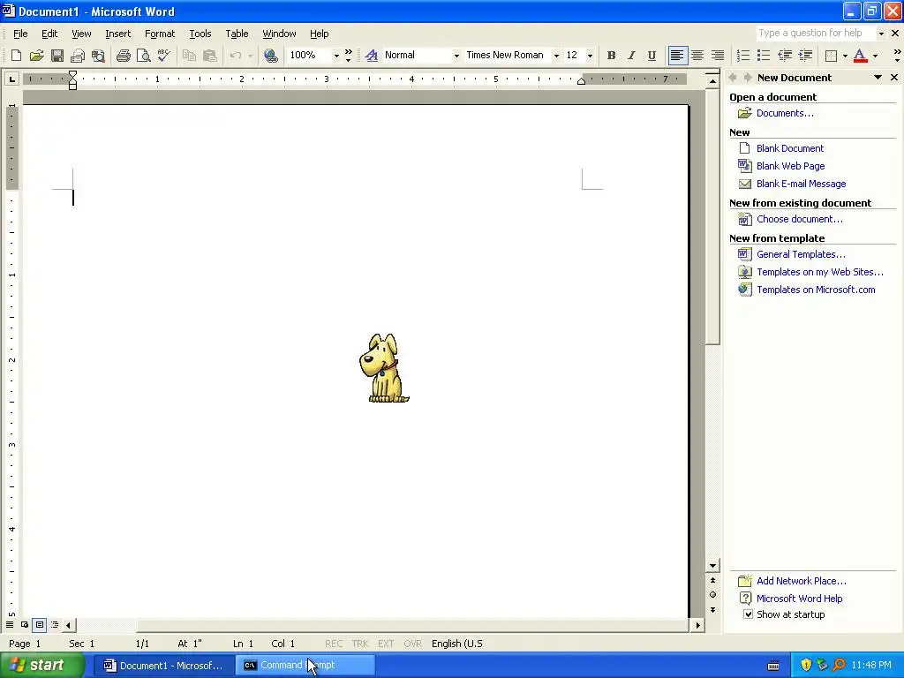Open the Insert menu
The width and height of the screenshot is (904, 678).
117,34
